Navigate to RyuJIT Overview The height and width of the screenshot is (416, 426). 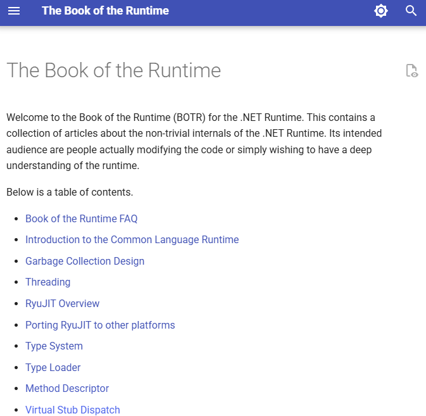(x=62, y=303)
